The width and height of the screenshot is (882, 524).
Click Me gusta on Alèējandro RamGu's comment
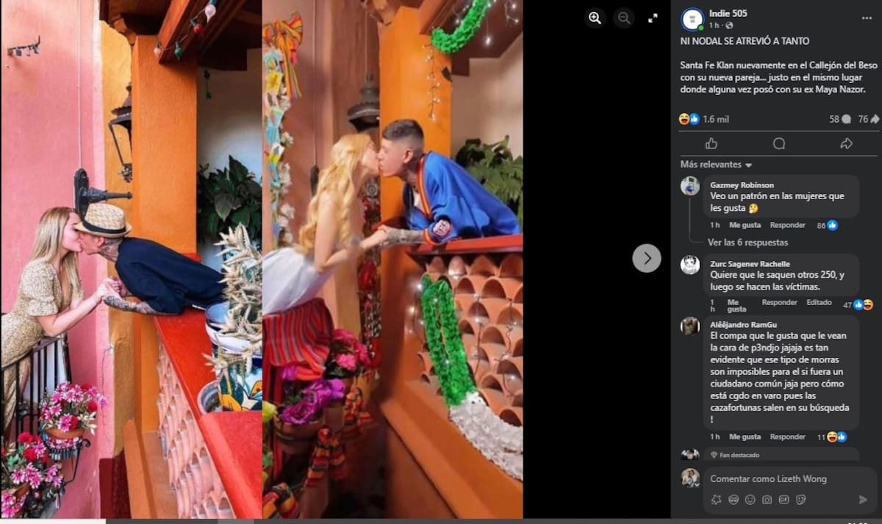(746, 437)
